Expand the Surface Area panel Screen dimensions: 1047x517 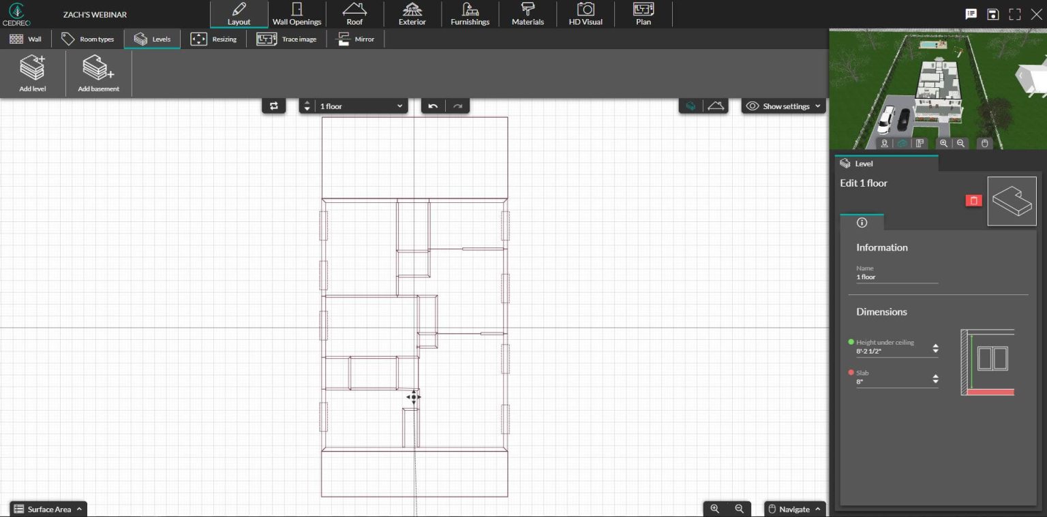pos(48,508)
